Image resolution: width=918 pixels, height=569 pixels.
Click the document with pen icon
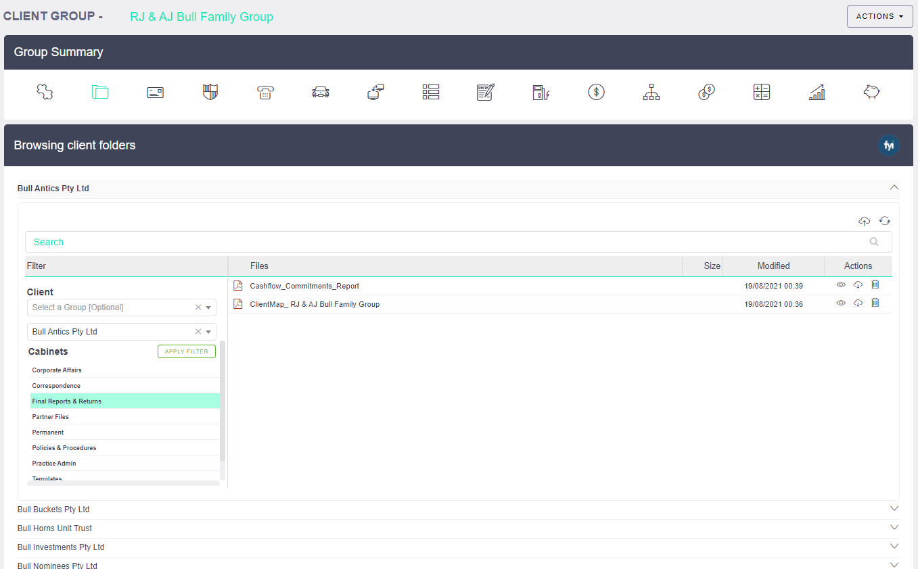486,92
